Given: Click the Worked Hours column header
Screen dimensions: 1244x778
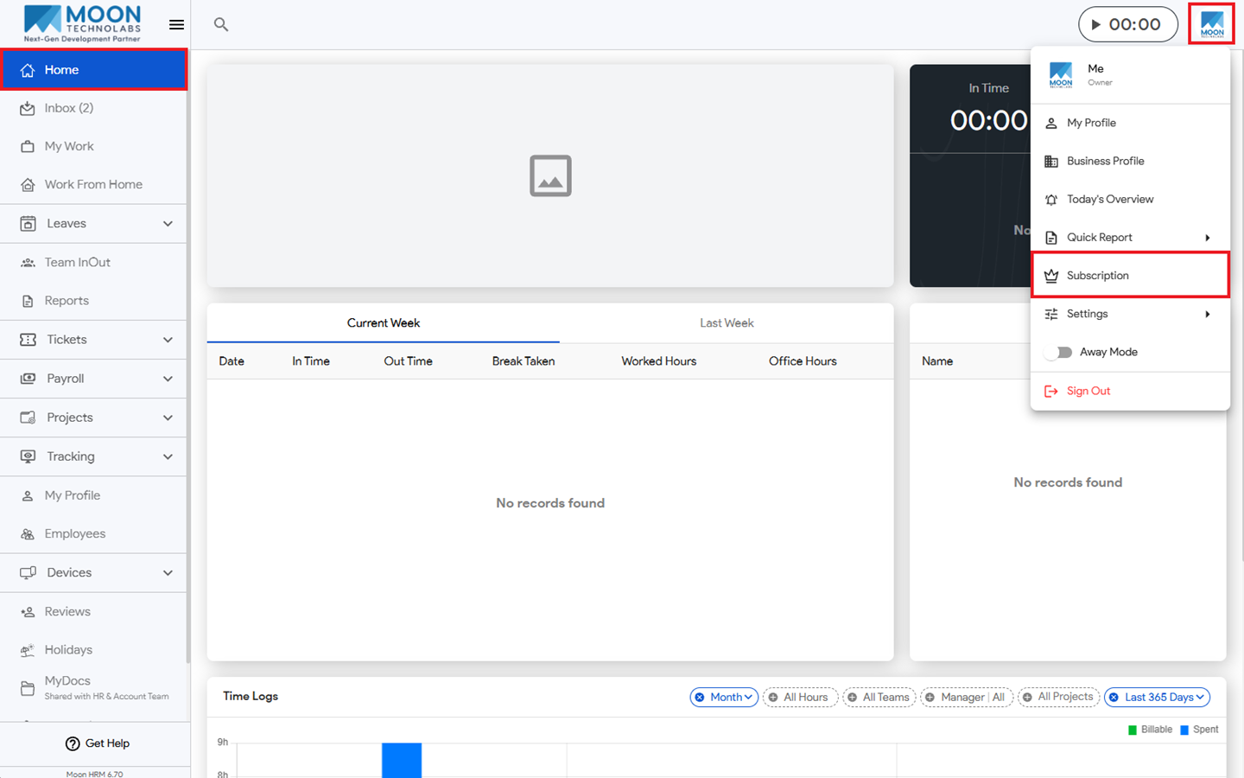Looking at the screenshot, I should click(x=658, y=361).
